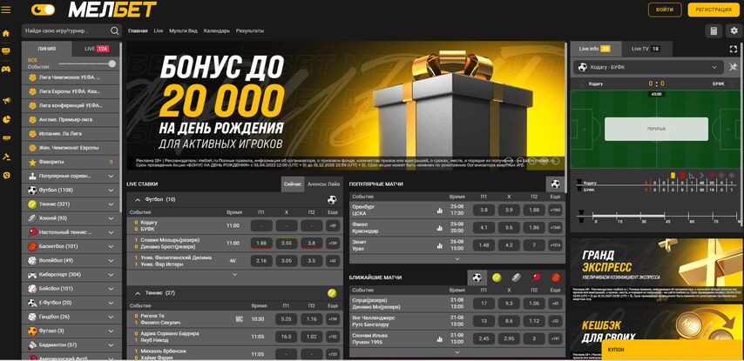The image size is (744, 361).
Task: Expand live widget to fullscreen
Action: tap(734, 49)
